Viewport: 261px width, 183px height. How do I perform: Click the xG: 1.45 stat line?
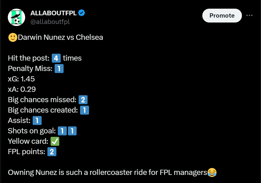[x=21, y=79]
